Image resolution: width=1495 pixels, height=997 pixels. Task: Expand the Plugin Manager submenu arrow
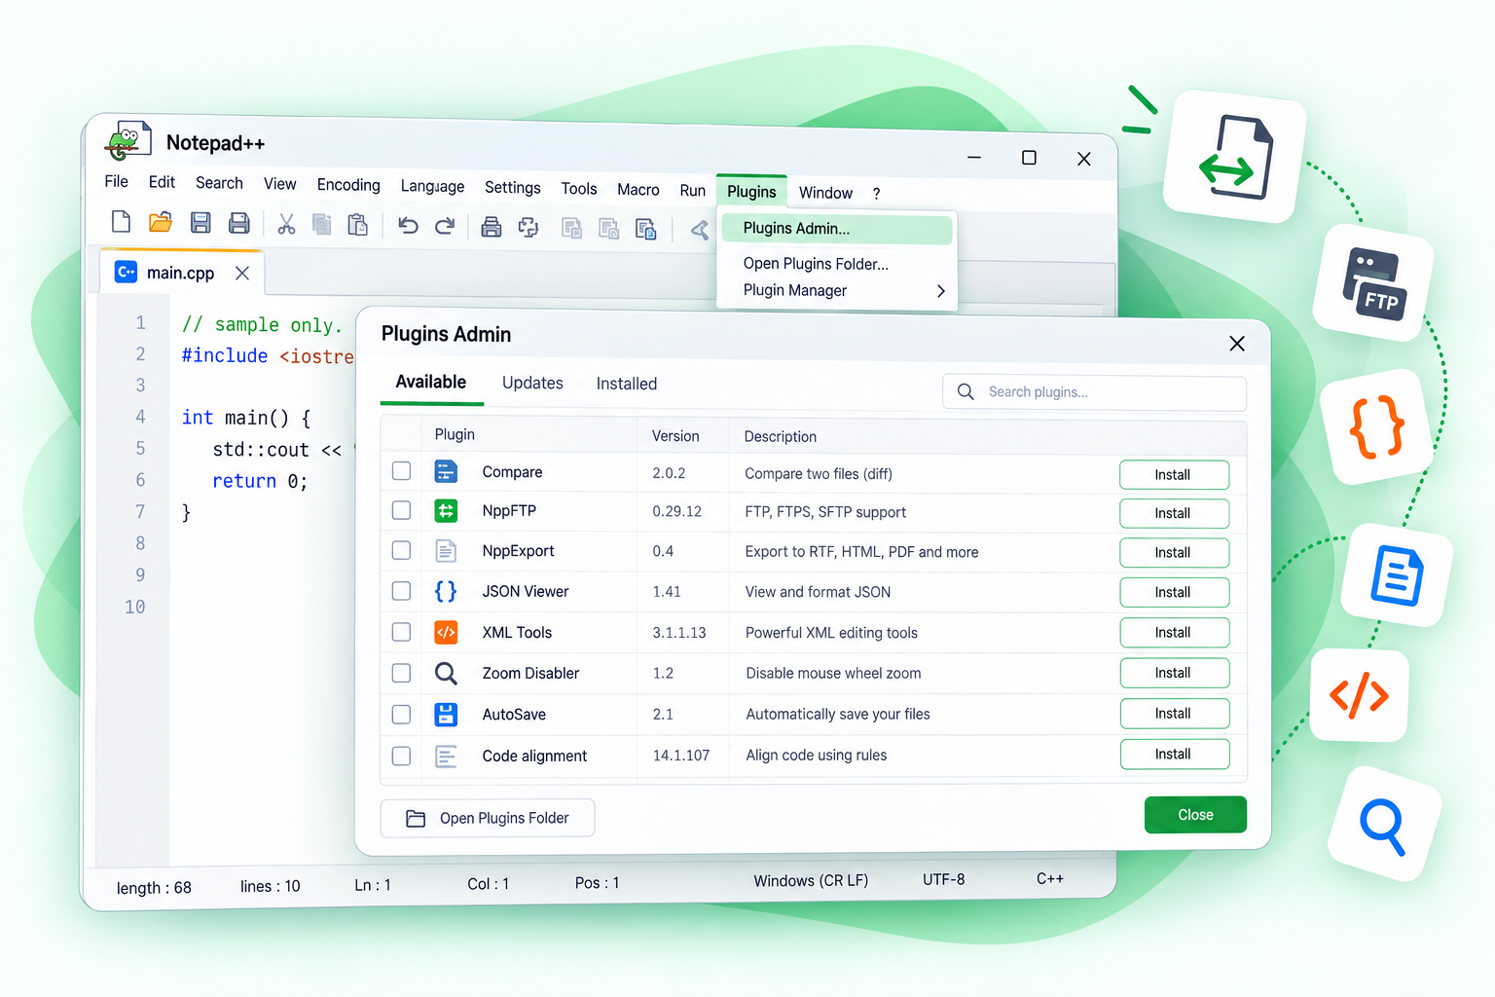pyautogui.click(x=940, y=291)
